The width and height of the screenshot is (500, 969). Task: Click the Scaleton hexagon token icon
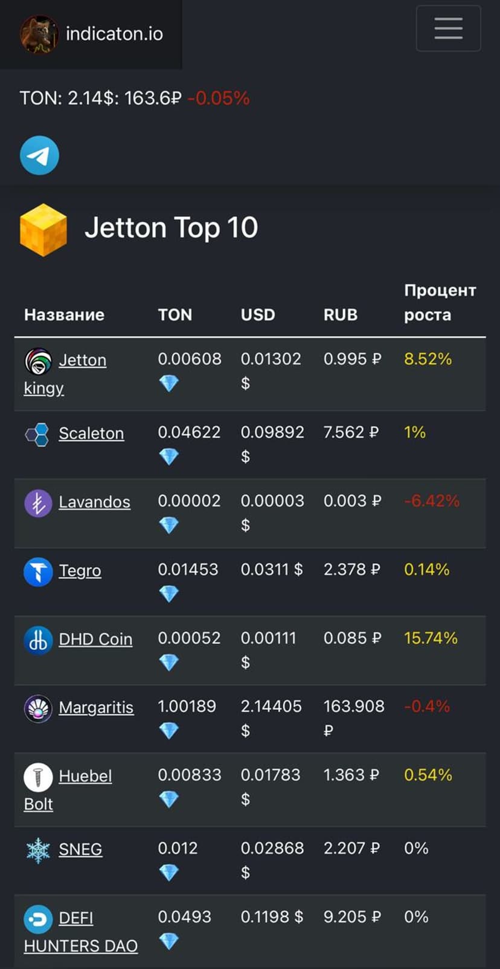pos(37,434)
